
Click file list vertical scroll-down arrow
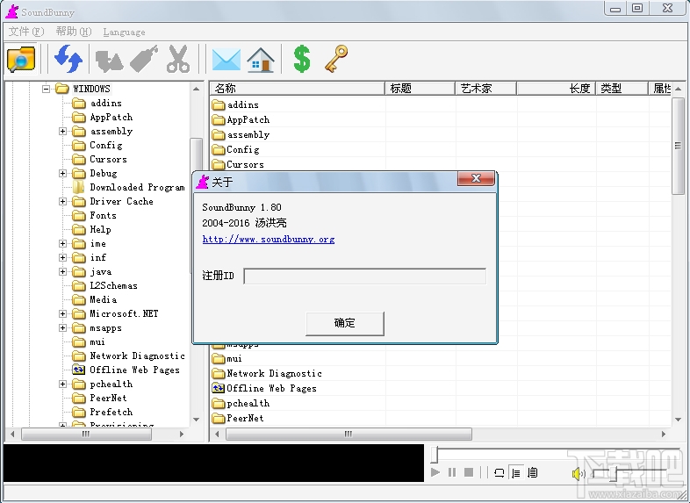(678, 420)
